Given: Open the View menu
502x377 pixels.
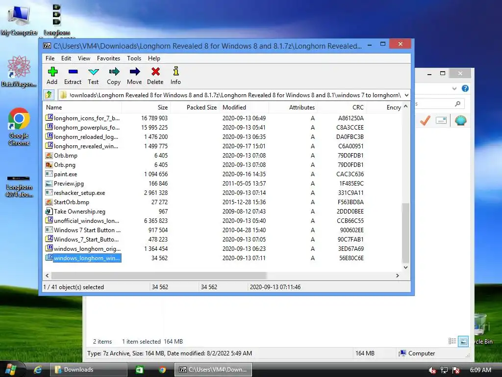Looking at the screenshot, I should pos(84,58).
